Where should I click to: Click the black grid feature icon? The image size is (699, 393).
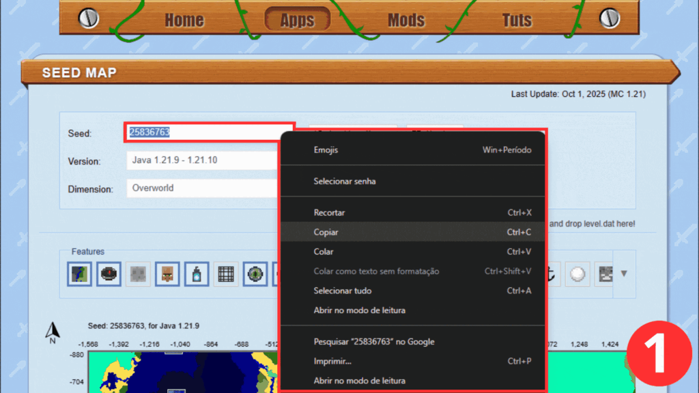coord(226,274)
